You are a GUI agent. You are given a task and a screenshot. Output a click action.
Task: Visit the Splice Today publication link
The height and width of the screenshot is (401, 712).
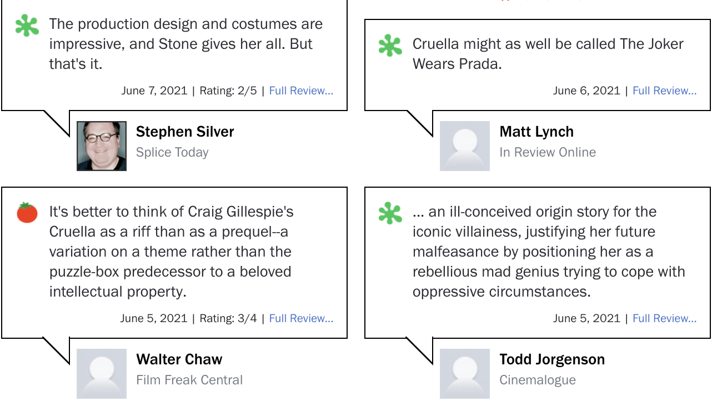(x=172, y=152)
